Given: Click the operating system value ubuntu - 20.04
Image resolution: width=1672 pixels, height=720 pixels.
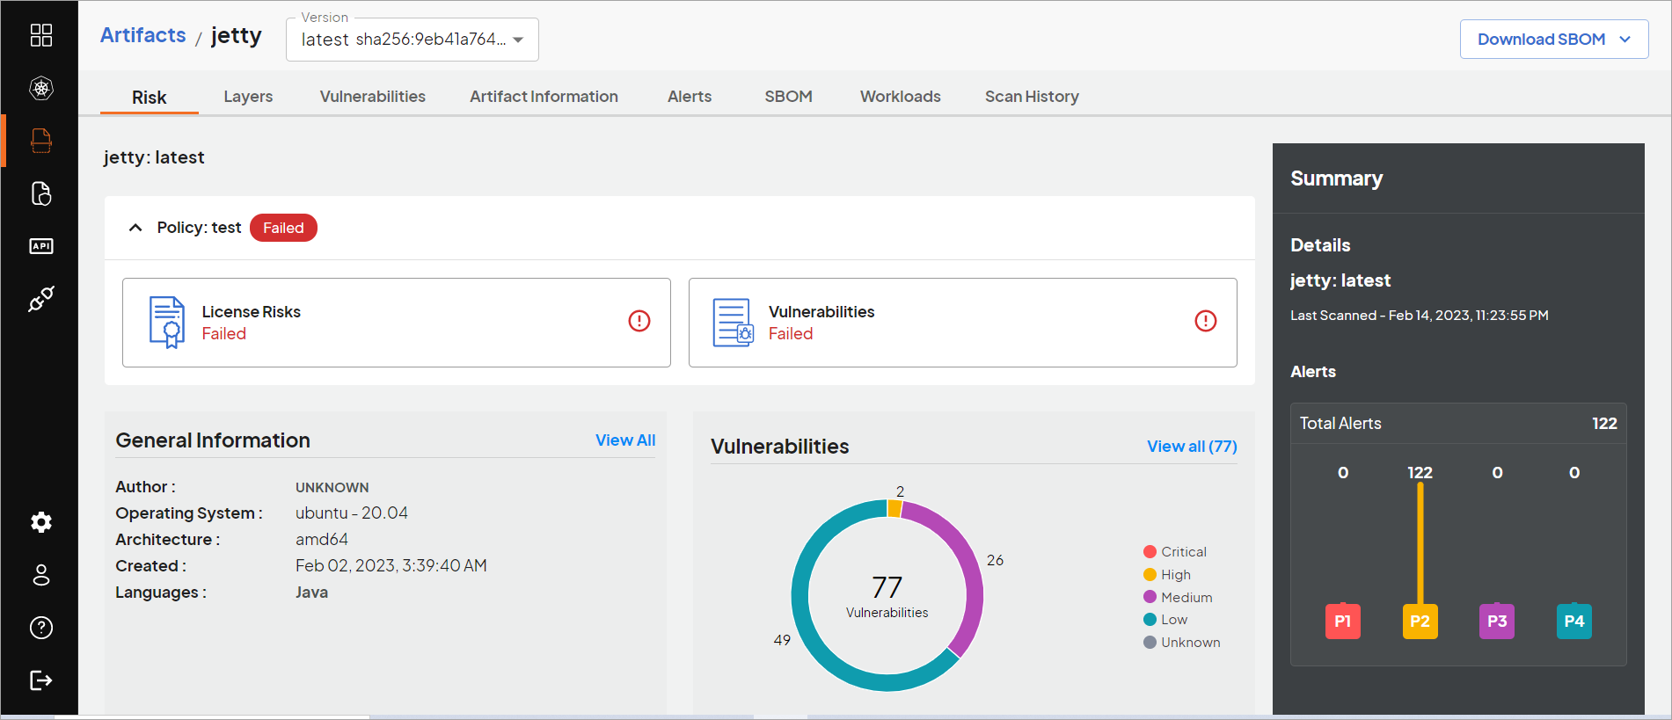Looking at the screenshot, I should [352, 513].
